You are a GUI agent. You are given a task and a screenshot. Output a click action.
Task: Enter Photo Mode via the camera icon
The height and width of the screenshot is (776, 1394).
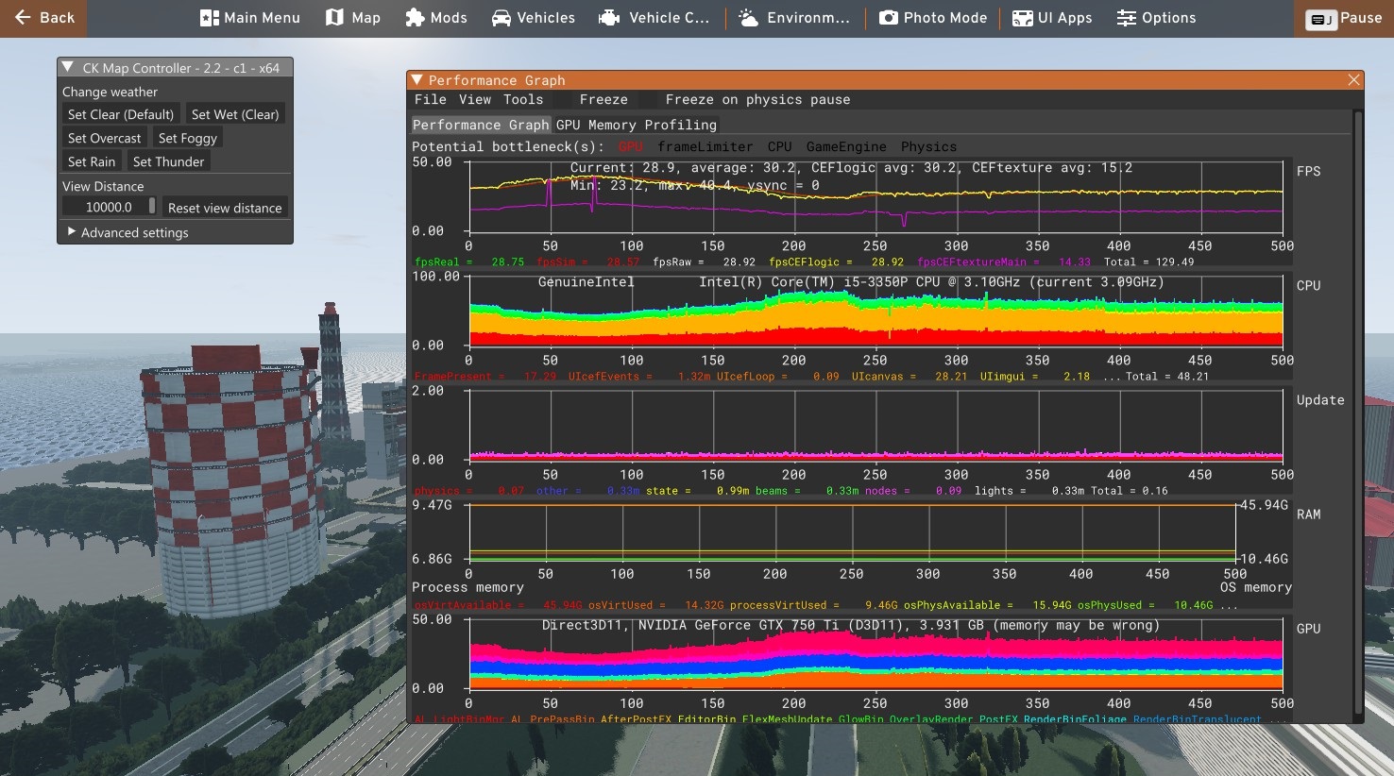[889, 18]
